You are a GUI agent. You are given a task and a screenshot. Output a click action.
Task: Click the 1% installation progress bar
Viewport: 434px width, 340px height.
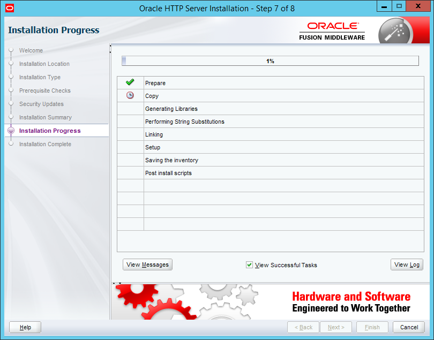click(x=270, y=61)
